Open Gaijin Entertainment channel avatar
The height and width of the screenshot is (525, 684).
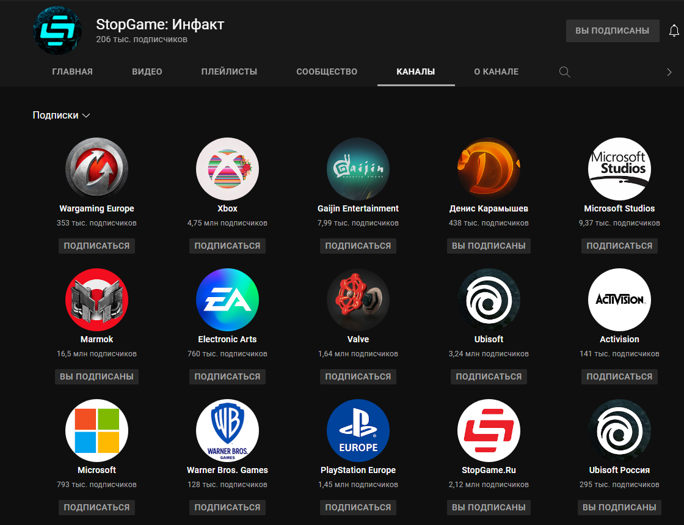coord(358,169)
